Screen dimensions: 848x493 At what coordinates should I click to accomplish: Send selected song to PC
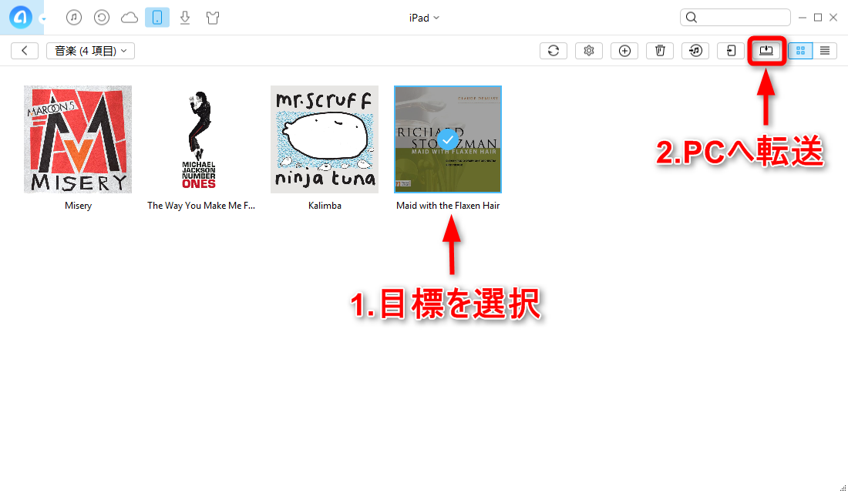(x=766, y=50)
